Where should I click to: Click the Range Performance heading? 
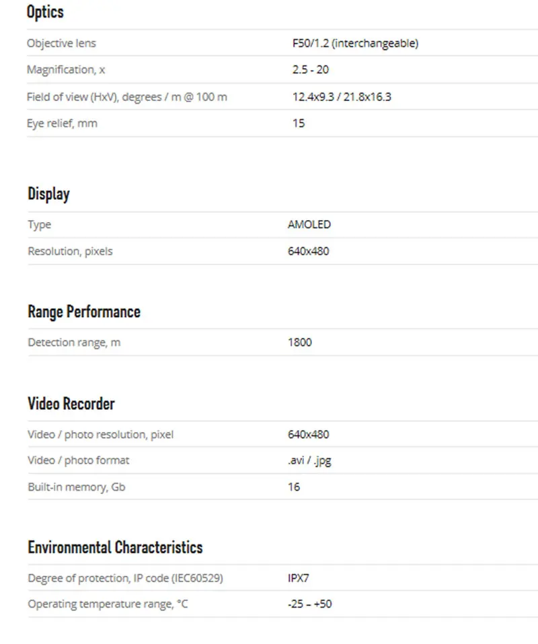tap(84, 312)
